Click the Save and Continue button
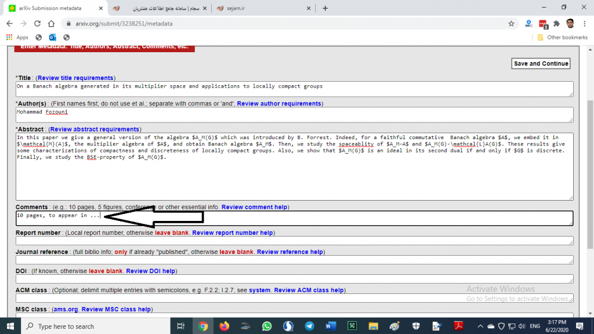Image resolution: width=594 pixels, height=334 pixels. [541, 64]
